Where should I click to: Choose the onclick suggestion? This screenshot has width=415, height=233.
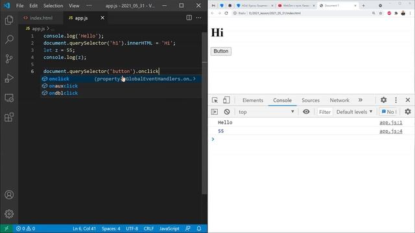pyautogui.click(x=121, y=79)
